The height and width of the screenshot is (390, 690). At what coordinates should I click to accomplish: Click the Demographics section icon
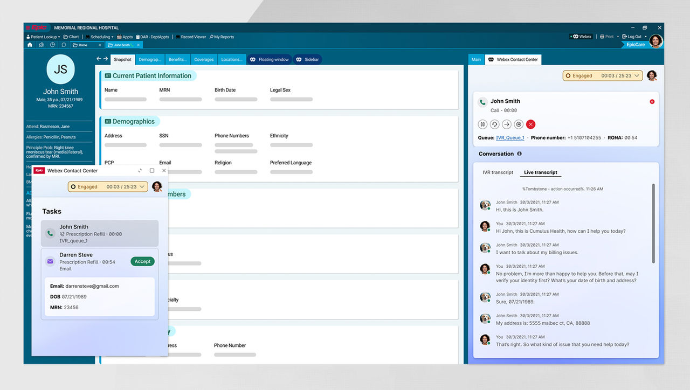point(108,122)
